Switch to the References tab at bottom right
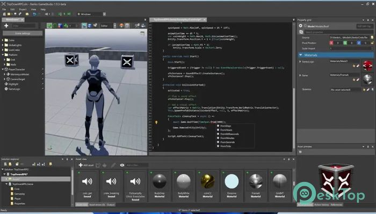 point(336,205)
